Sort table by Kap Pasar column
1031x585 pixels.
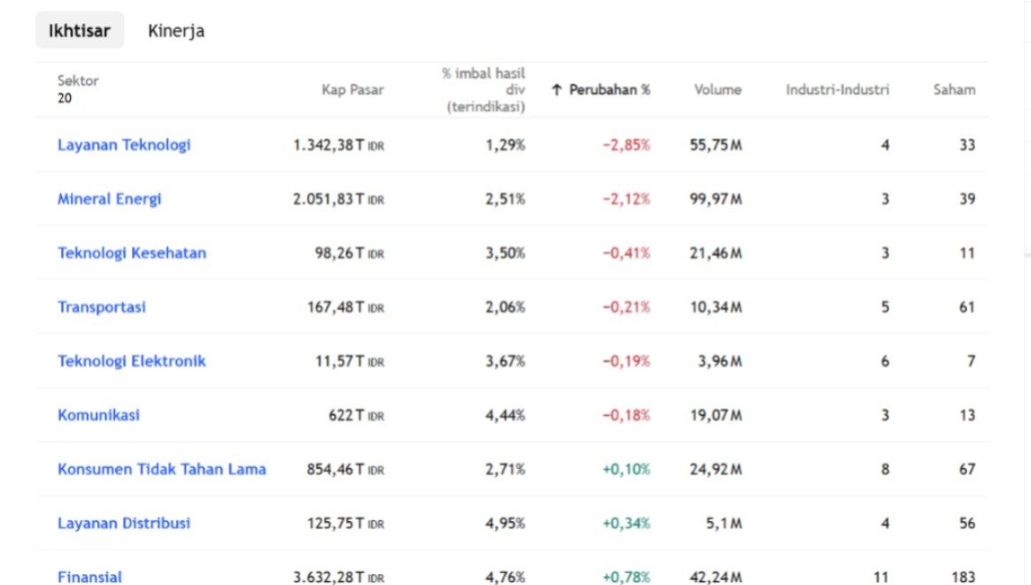(x=352, y=89)
